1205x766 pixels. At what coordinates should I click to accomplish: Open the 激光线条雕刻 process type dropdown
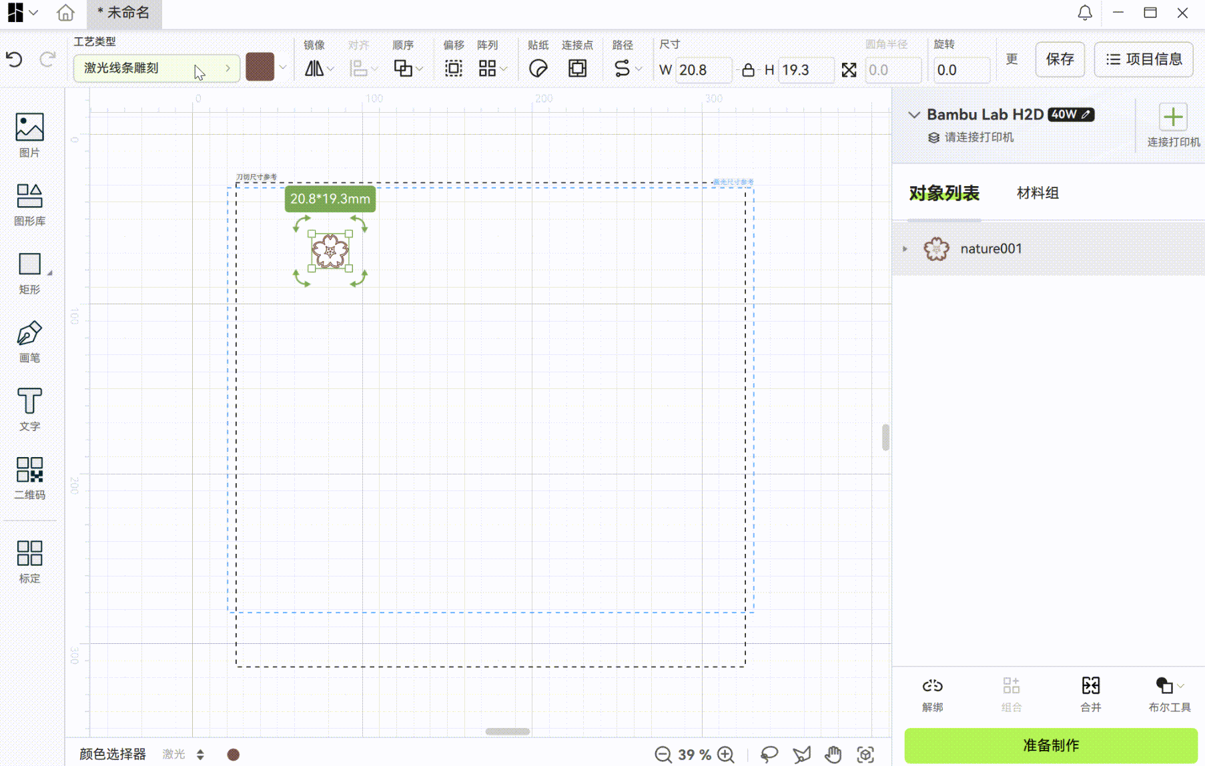(x=156, y=68)
